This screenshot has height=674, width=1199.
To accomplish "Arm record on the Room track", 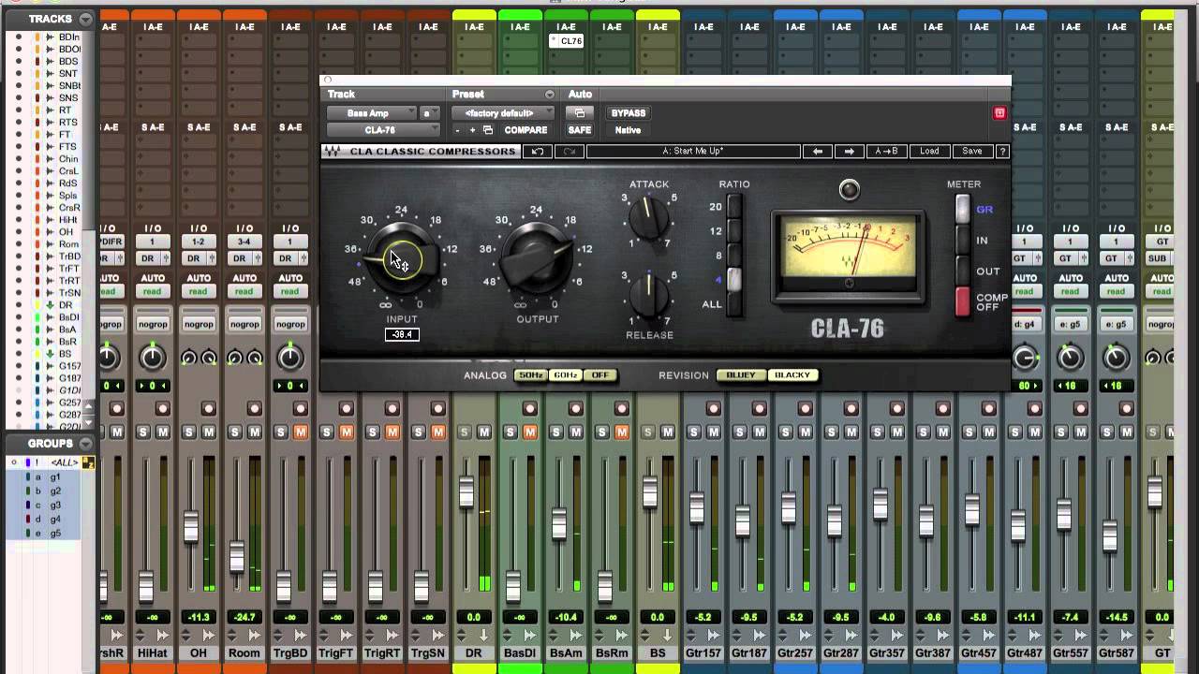I will click(254, 408).
